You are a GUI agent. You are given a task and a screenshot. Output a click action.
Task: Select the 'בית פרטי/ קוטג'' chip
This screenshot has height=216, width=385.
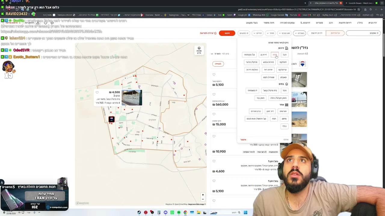[270, 90]
